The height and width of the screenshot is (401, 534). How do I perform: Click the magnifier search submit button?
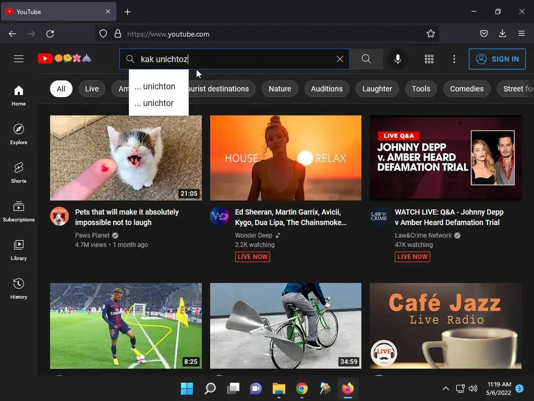[x=367, y=59]
